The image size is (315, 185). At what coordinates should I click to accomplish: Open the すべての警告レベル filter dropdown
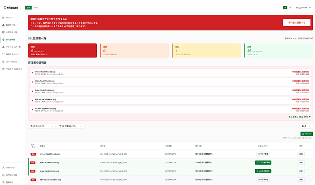pyautogui.click(x=71, y=126)
